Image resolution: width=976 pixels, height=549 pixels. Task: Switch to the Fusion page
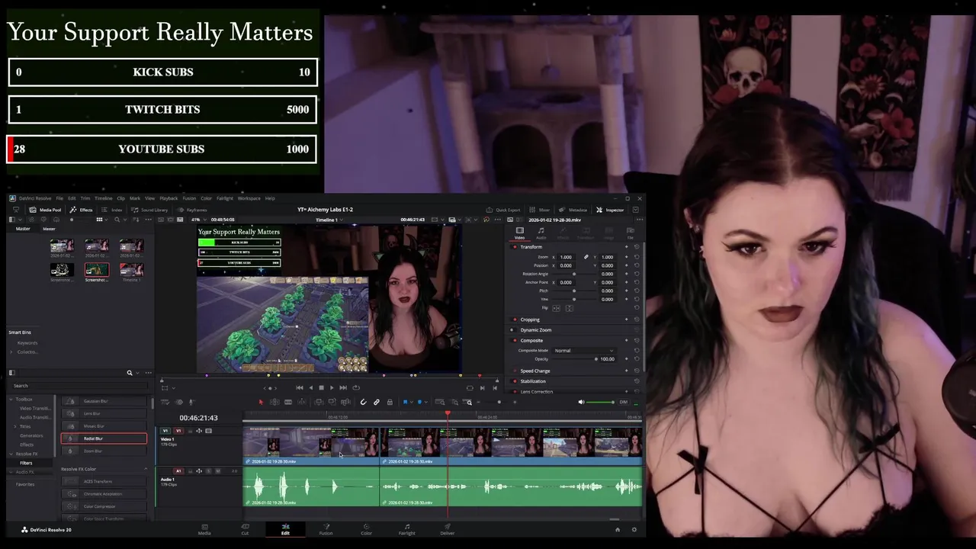(326, 528)
